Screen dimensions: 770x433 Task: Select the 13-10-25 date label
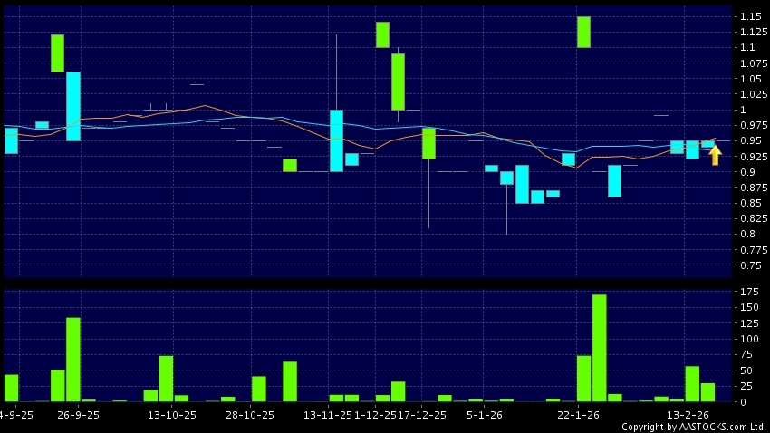(172, 415)
